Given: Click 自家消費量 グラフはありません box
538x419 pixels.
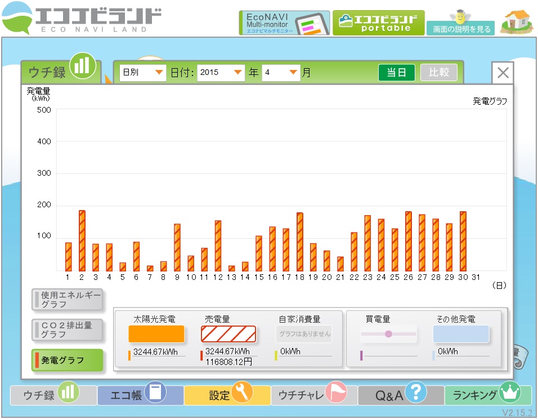Looking at the screenshot, I should coord(304,334).
